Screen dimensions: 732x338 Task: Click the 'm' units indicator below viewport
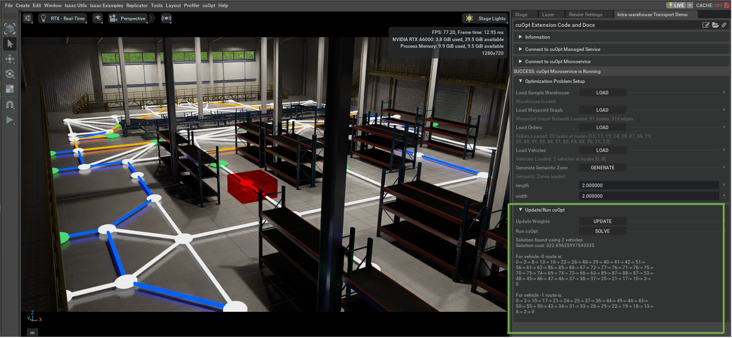[x=32, y=333]
